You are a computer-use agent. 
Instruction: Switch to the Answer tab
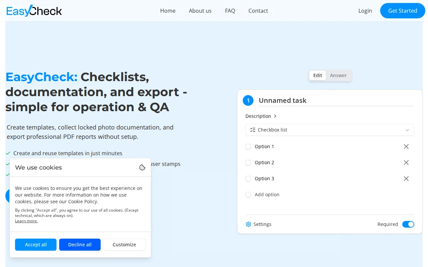[338, 75]
